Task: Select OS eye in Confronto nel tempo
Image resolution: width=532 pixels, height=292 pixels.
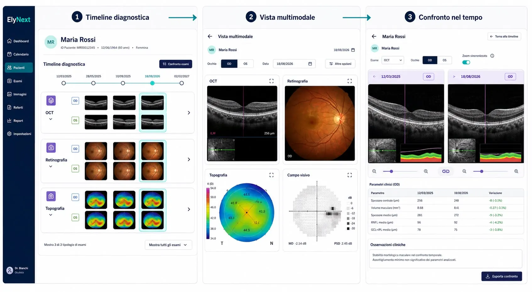Action: point(444,60)
